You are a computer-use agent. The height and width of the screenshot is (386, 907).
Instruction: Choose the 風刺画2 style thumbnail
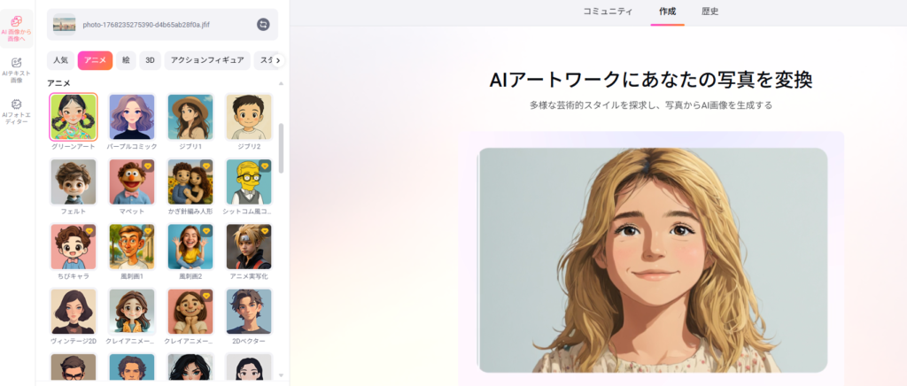click(190, 247)
